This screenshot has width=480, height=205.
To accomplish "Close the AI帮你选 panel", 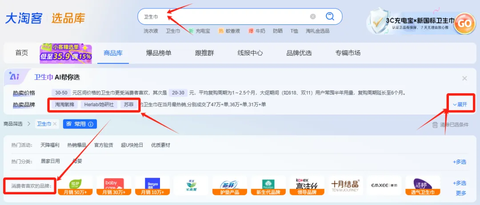I will click(x=464, y=78).
